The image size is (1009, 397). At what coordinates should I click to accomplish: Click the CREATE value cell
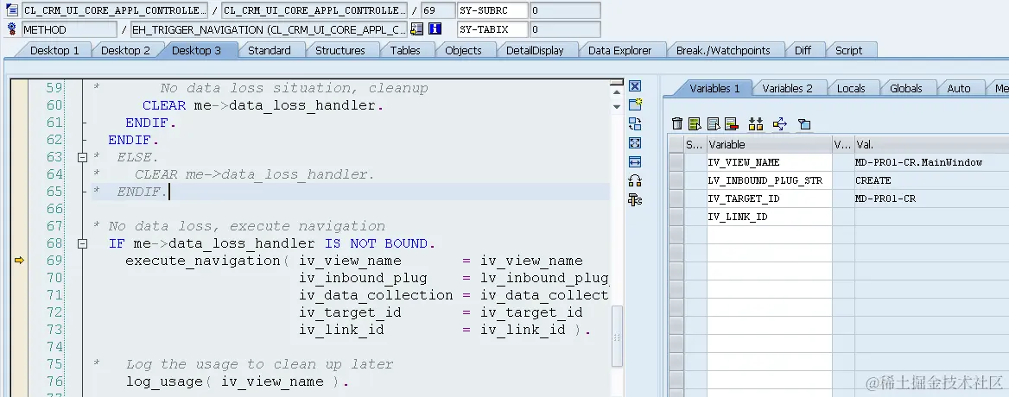[x=931, y=180]
